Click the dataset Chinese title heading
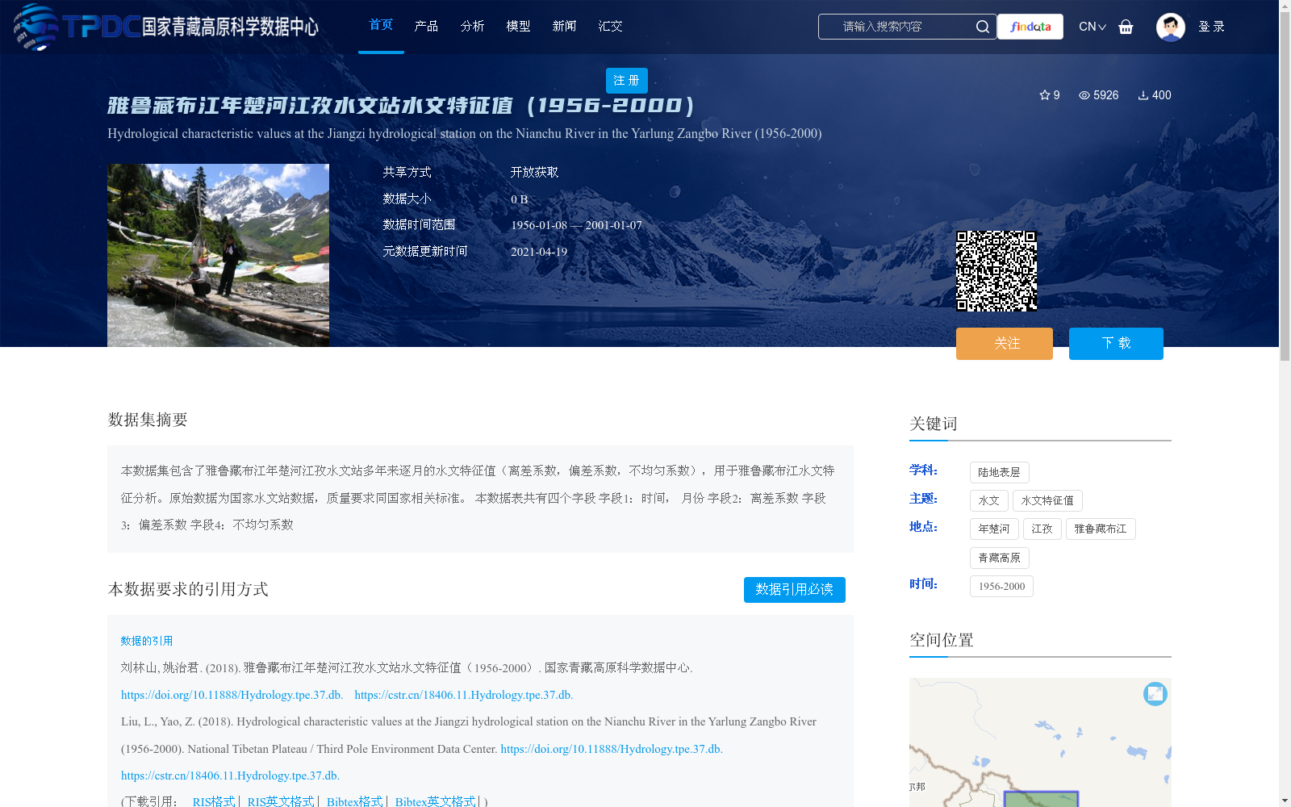Viewport: 1291px width, 807px height. point(401,106)
